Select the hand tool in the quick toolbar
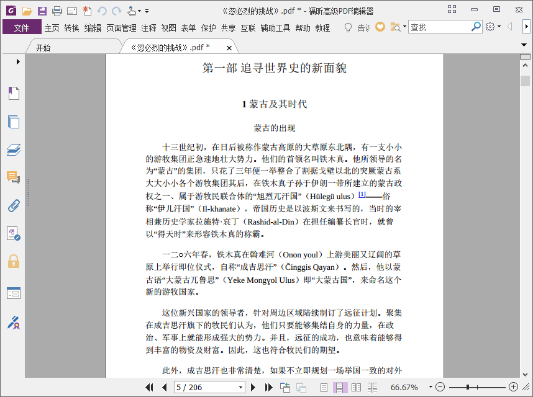The height and width of the screenshot is (397, 533). [132, 11]
